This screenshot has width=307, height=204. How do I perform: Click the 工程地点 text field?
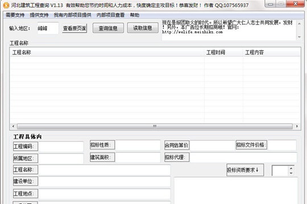click(105, 194)
